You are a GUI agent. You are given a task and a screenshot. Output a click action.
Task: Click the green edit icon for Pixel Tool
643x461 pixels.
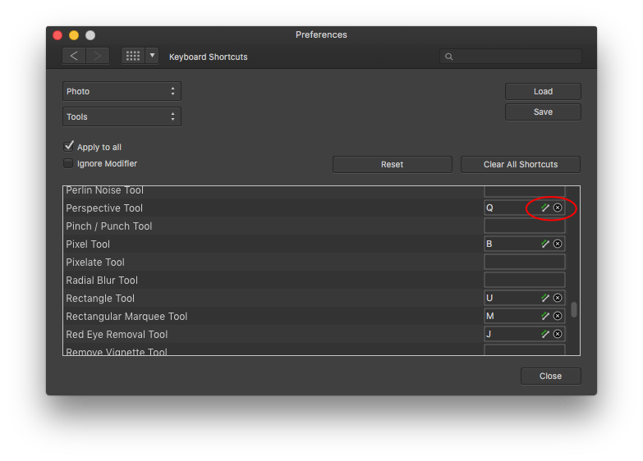545,244
